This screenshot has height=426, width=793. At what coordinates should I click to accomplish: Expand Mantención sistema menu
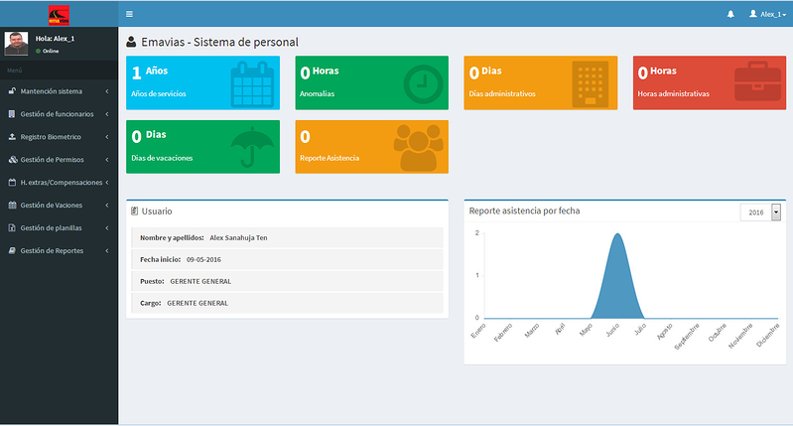click(x=59, y=91)
